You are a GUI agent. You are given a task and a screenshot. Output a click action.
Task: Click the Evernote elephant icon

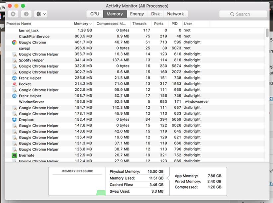[14, 155]
